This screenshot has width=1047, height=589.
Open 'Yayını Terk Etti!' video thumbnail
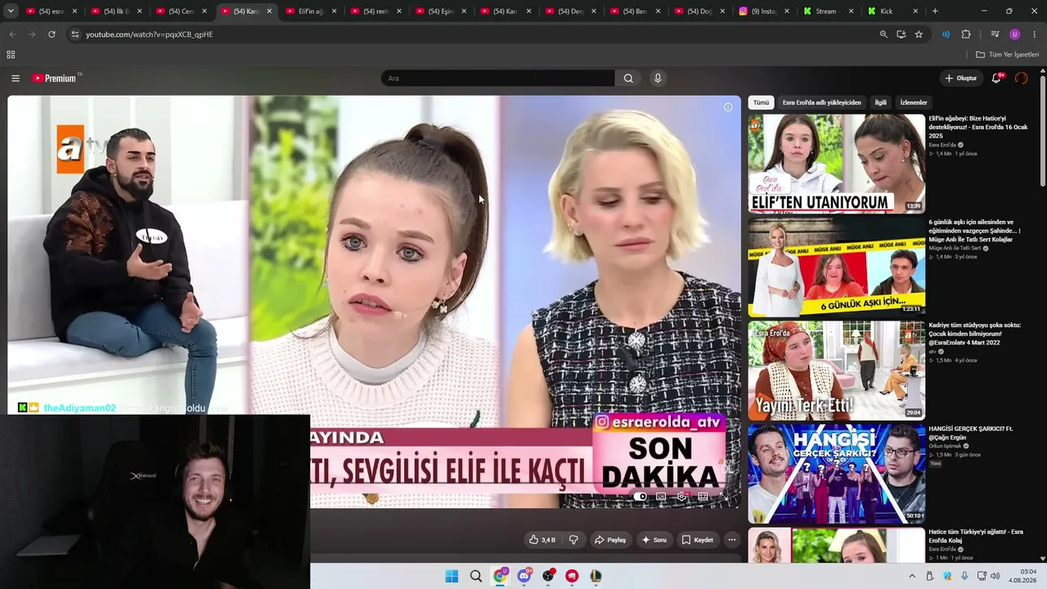click(x=837, y=370)
